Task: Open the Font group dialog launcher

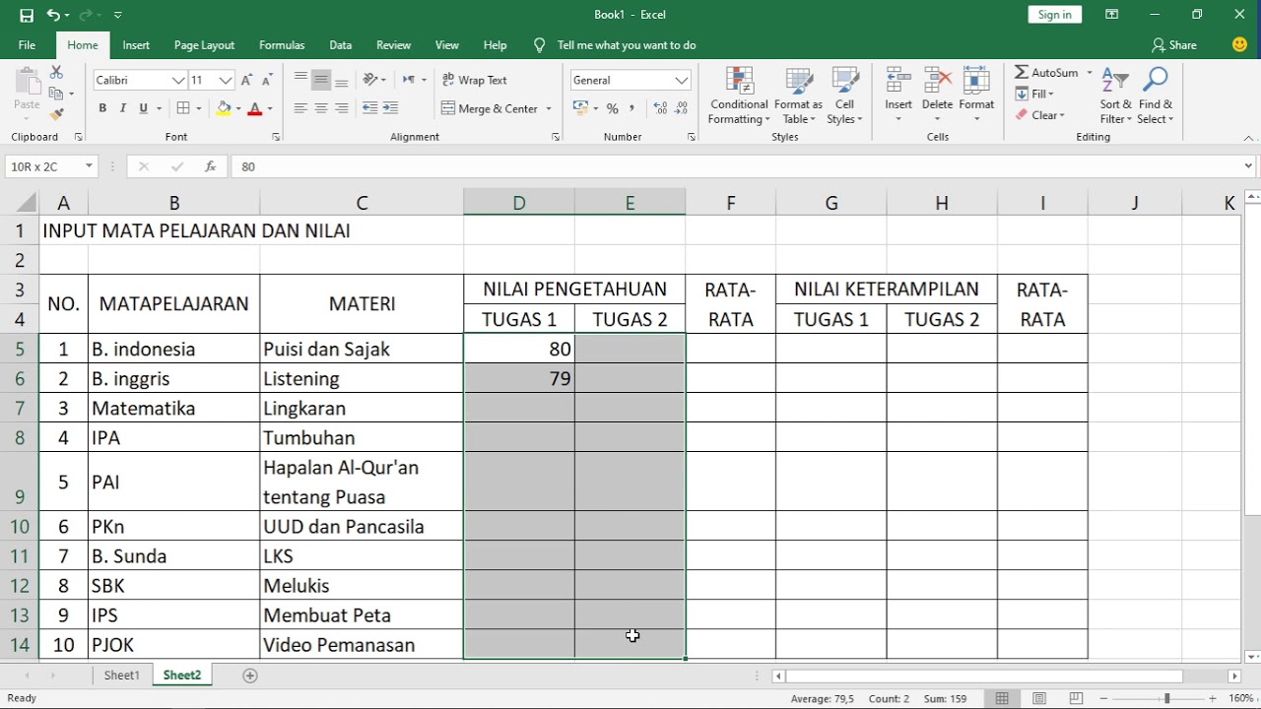Action: coord(276,137)
